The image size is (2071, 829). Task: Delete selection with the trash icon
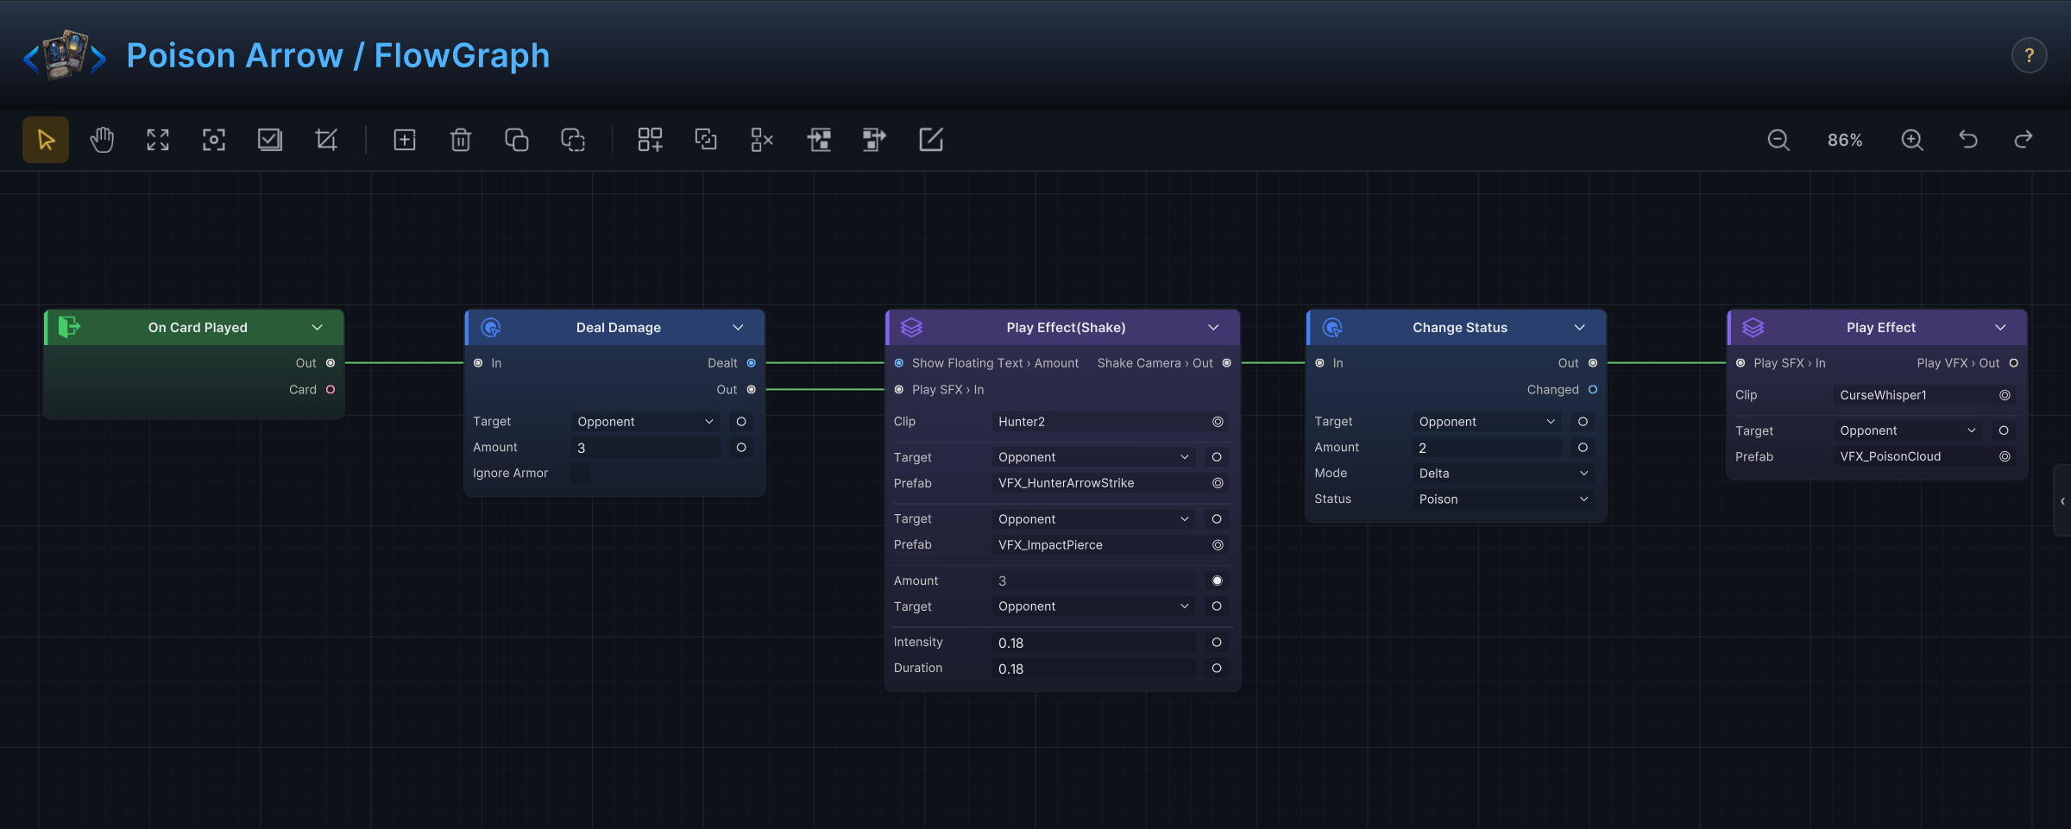coord(461,140)
